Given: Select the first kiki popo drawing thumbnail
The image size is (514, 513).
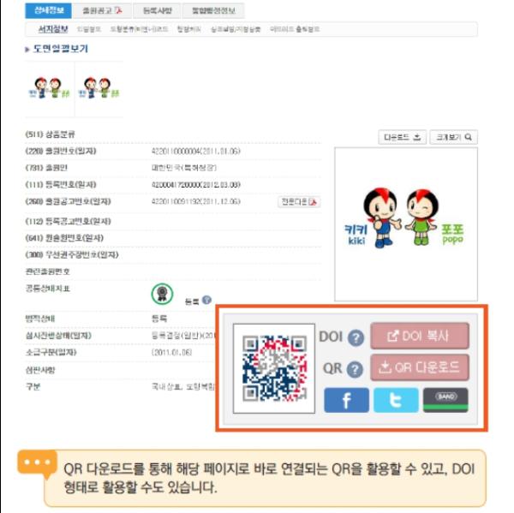Looking at the screenshot, I should pyautogui.click(x=50, y=88).
